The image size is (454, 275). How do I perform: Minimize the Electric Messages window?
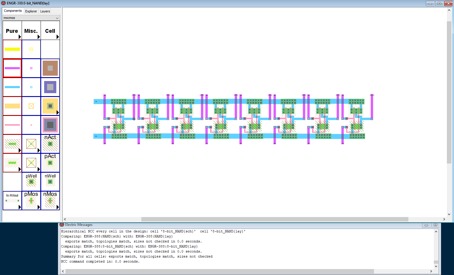426,225
